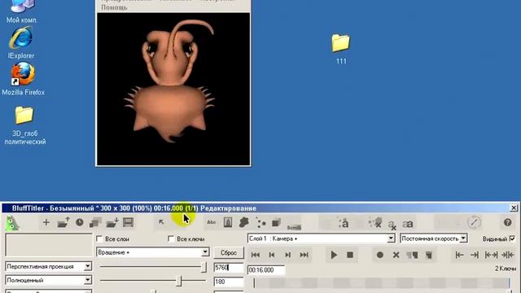The height and width of the screenshot is (293, 521).
Task: Uncheck the 'Видимый' checkbox
Action: click(x=512, y=238)
